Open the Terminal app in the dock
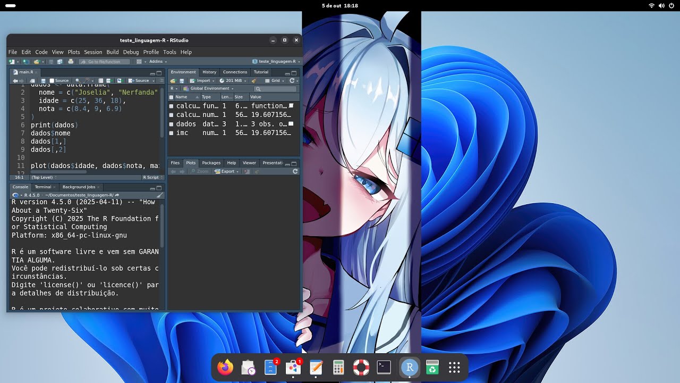 [x=384, y=367]
